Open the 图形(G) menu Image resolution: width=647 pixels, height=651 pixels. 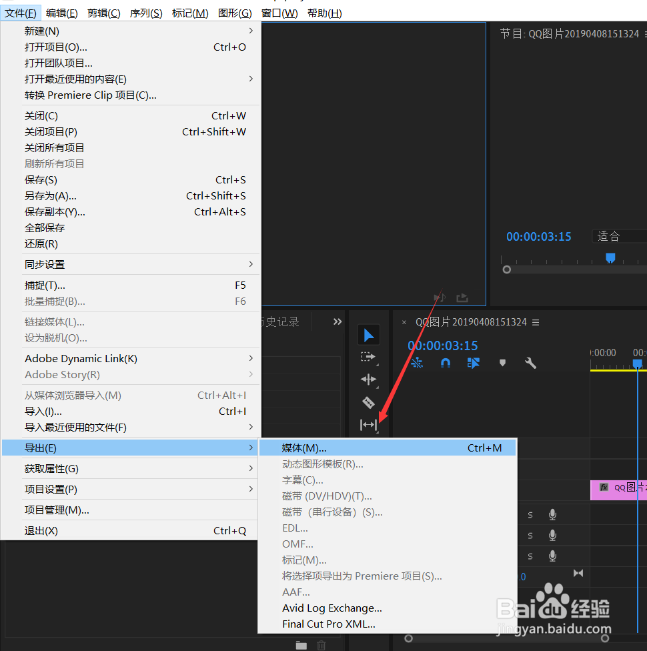[235, 13]
